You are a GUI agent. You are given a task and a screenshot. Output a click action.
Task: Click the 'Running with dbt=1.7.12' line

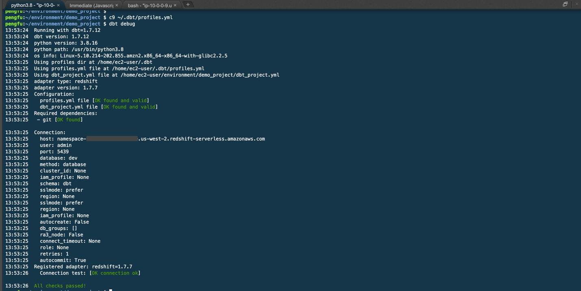[67, 30]
